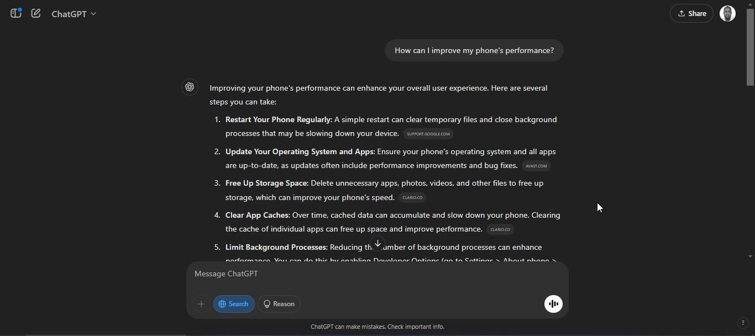
Task: Click the user message bubble
Action: (474, 51)
